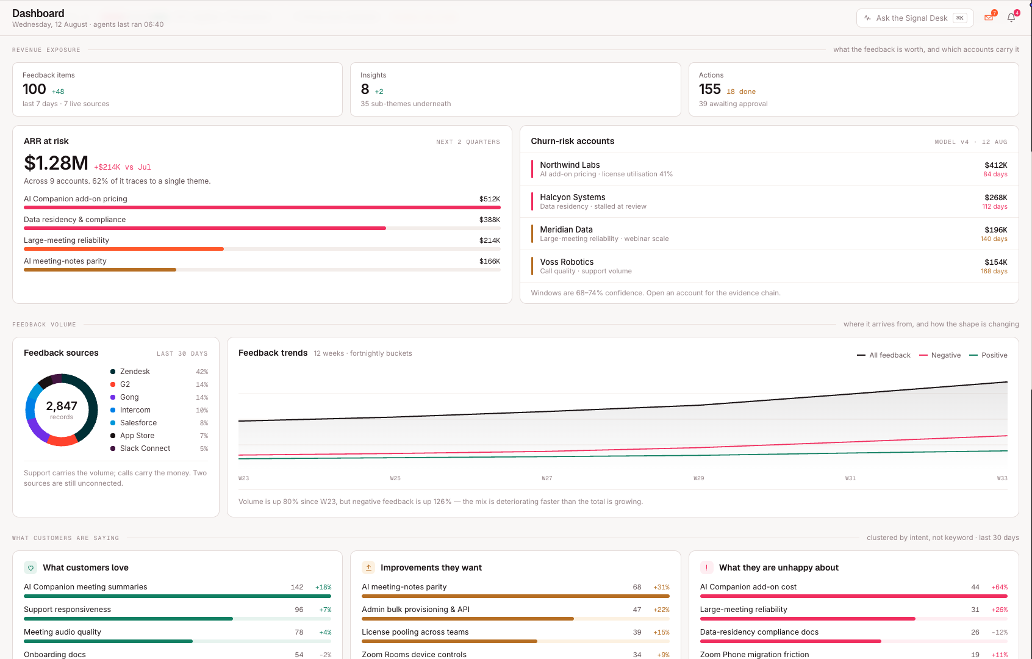Click the upload icon beside Improvements they want

[x=368, y=567]
